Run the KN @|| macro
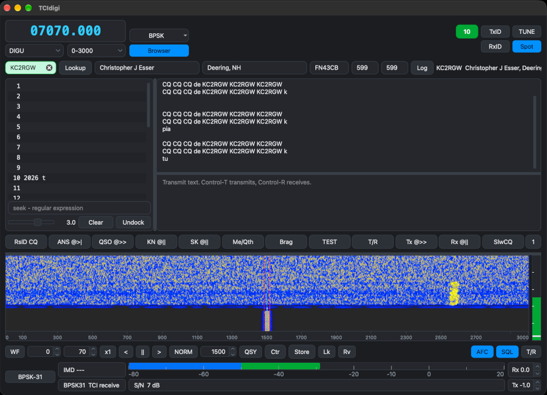 [x=156, y=242]
